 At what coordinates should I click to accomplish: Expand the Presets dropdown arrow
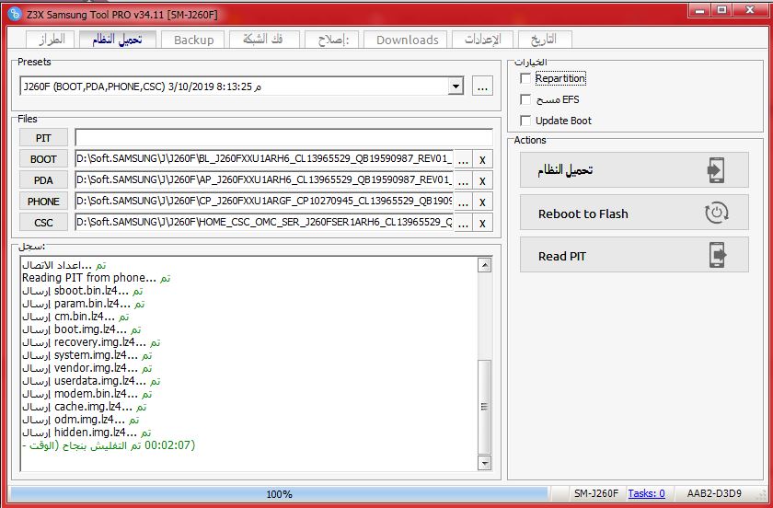pos(456,87)
